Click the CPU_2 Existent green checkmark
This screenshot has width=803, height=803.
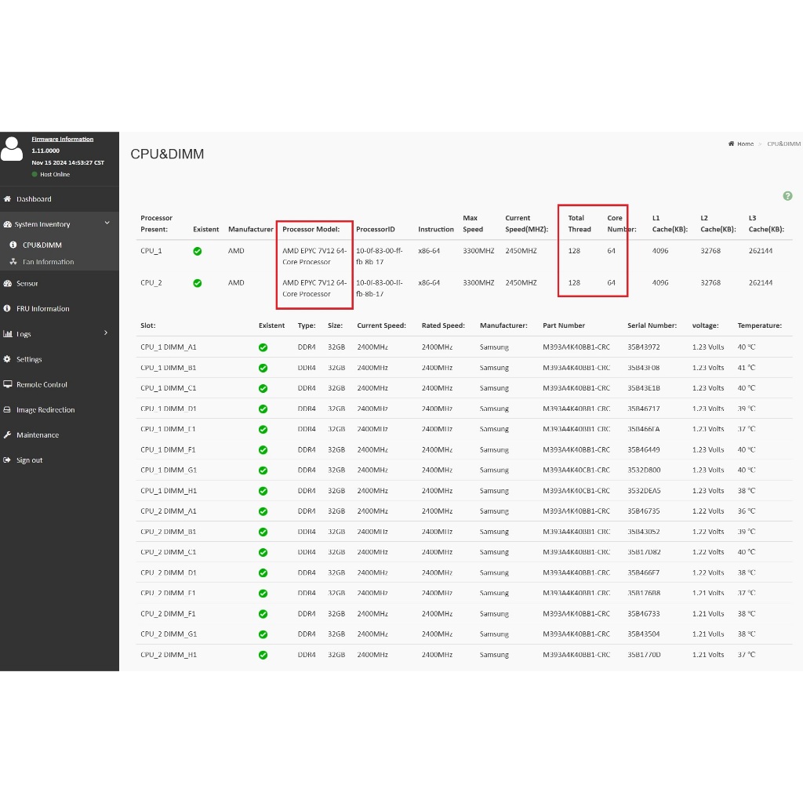coord(198,283)
